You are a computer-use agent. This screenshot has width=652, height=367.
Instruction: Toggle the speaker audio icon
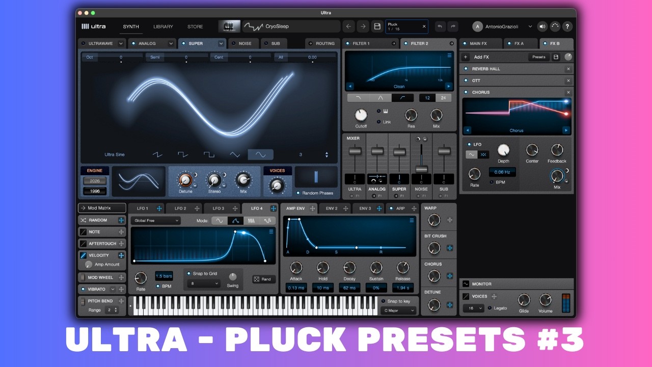coord(542,27)
